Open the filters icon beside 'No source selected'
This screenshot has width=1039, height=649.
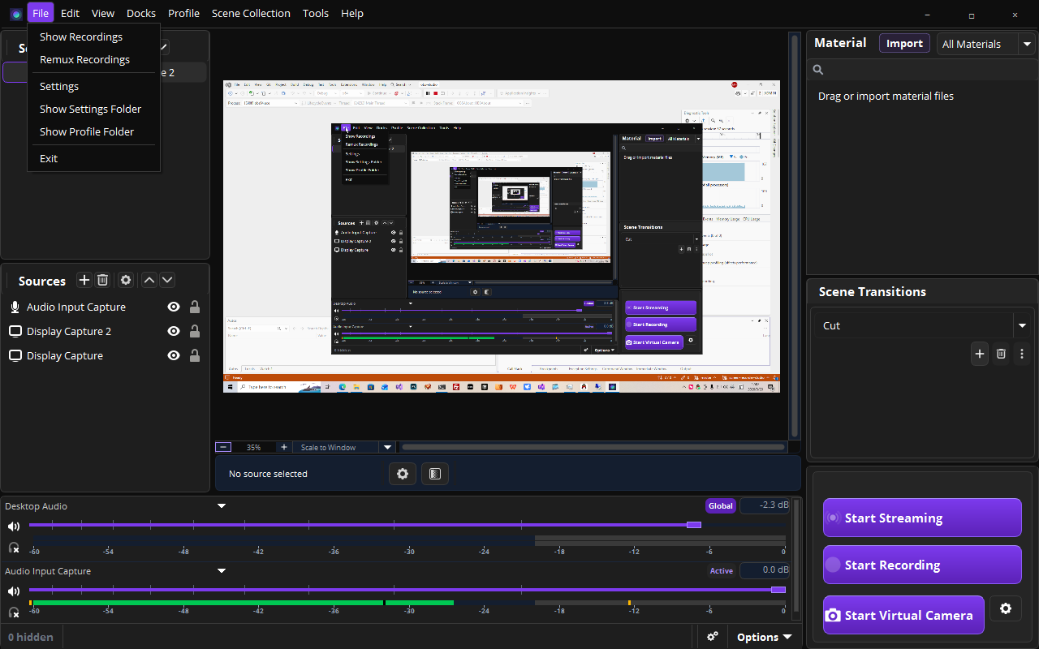(x=435, y=474)
